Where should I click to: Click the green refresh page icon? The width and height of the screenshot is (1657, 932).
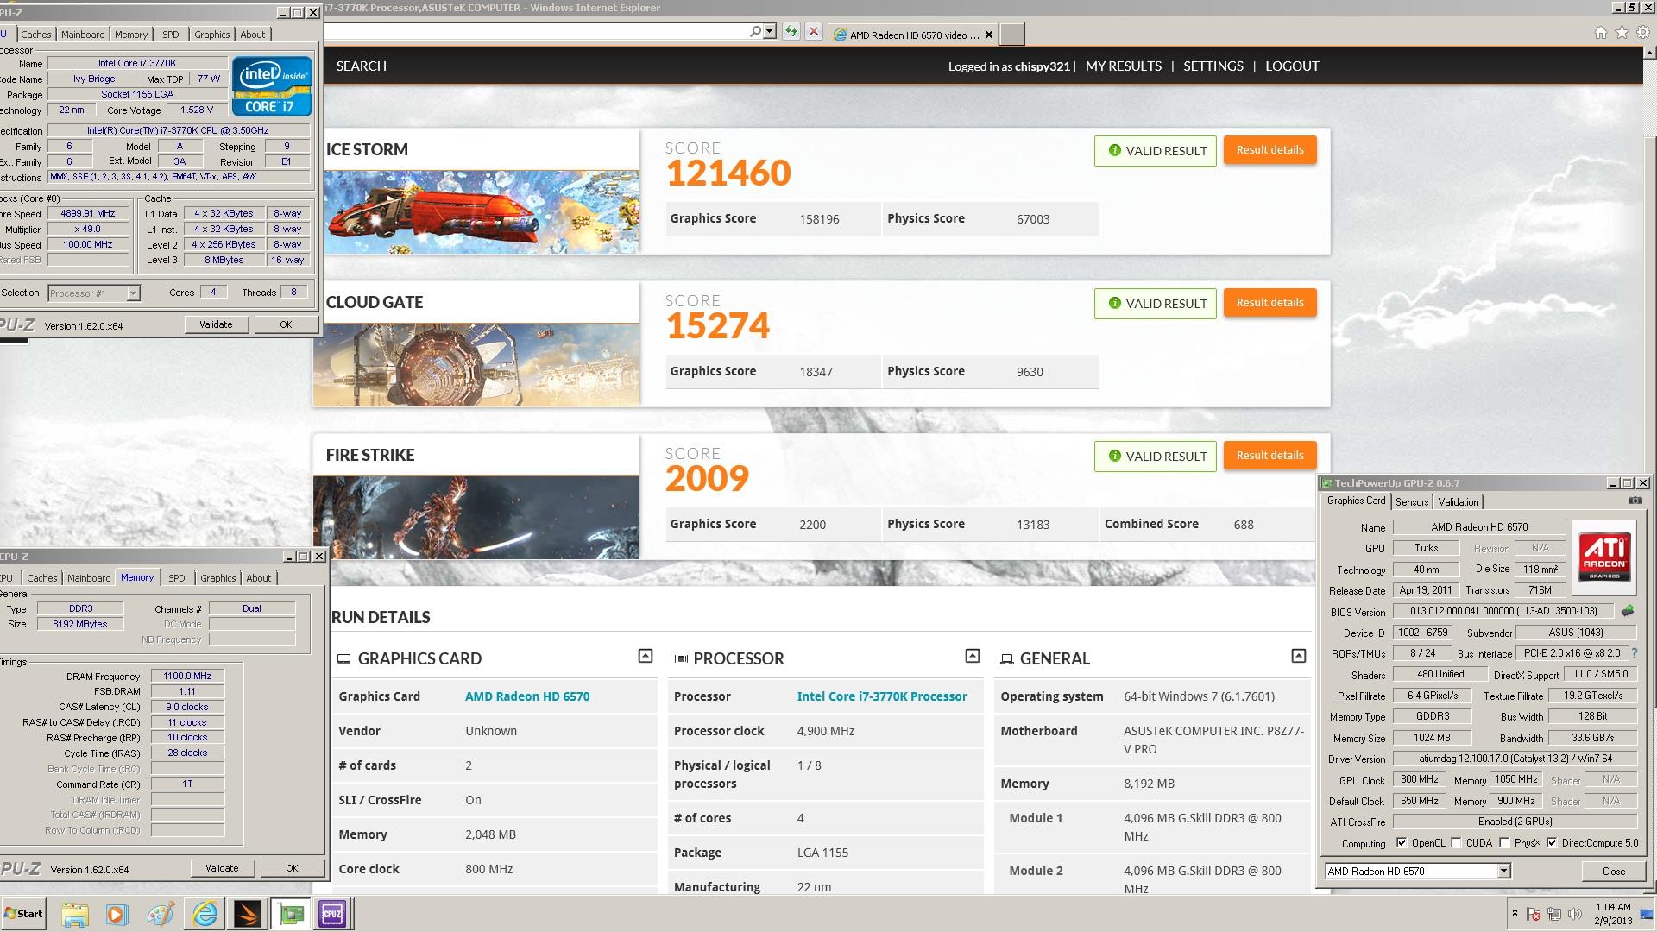[x=791, y=32]
